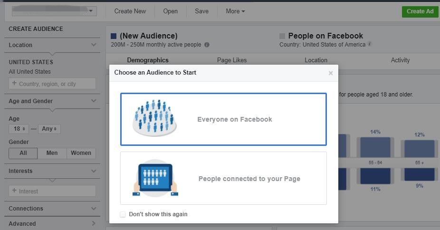Click the info icon beside monthly active people

tap(207, 45)
